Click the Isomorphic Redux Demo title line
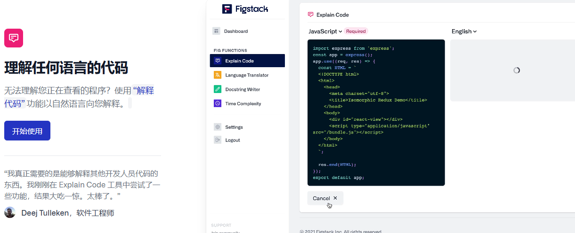Viewport: 575px width, 233px height. pos(378,100)
